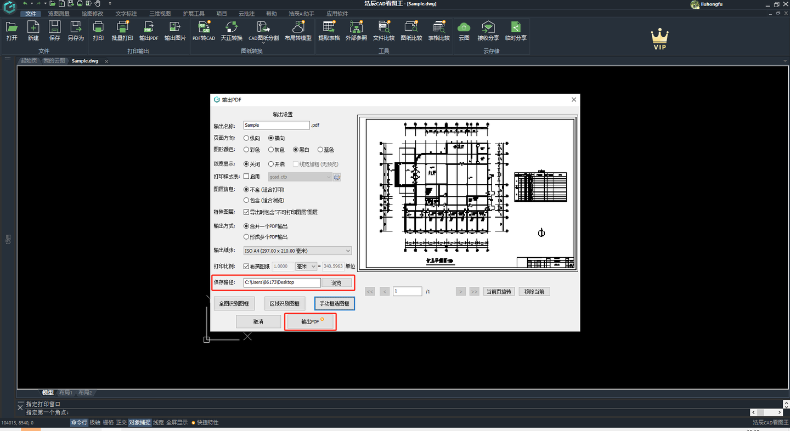Select the 纵向 portrait orientation radio
Image resolution: width=790 pixels, height=431 pixels.
pyautogui.click(x=246, y=138)
